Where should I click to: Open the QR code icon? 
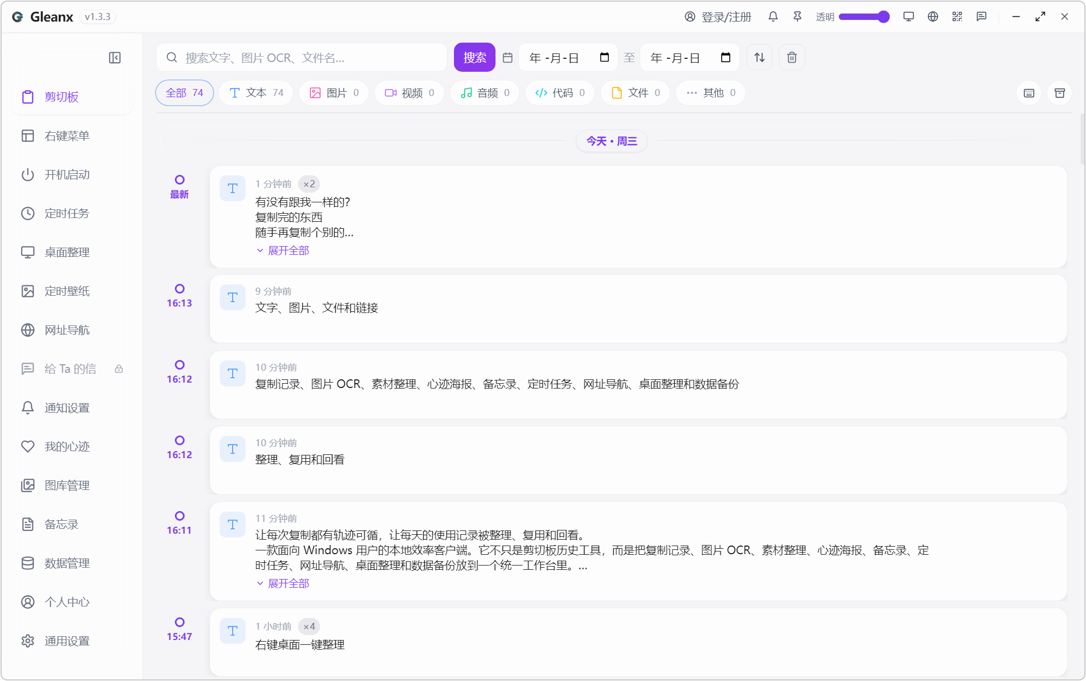(957, 17)
